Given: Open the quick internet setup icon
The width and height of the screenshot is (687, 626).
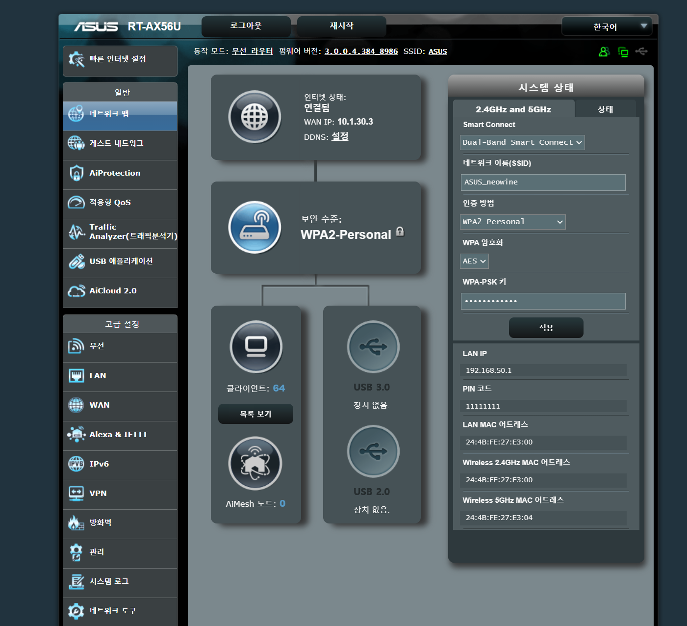Looking at the screenshot, I should pyautogui.click(x=76, y=59).
